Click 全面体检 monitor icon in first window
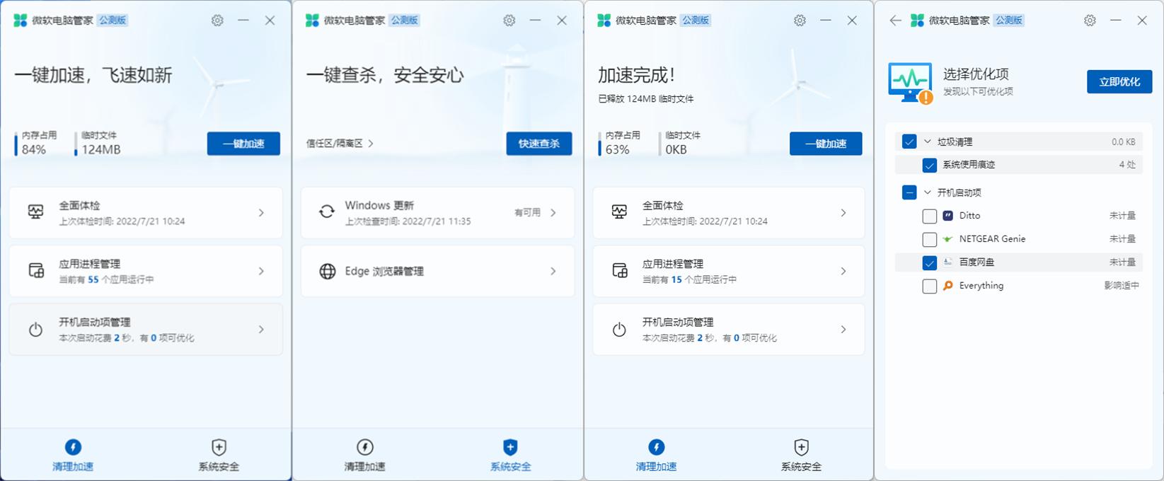The image size is (1164, 481). coord(35,212)
